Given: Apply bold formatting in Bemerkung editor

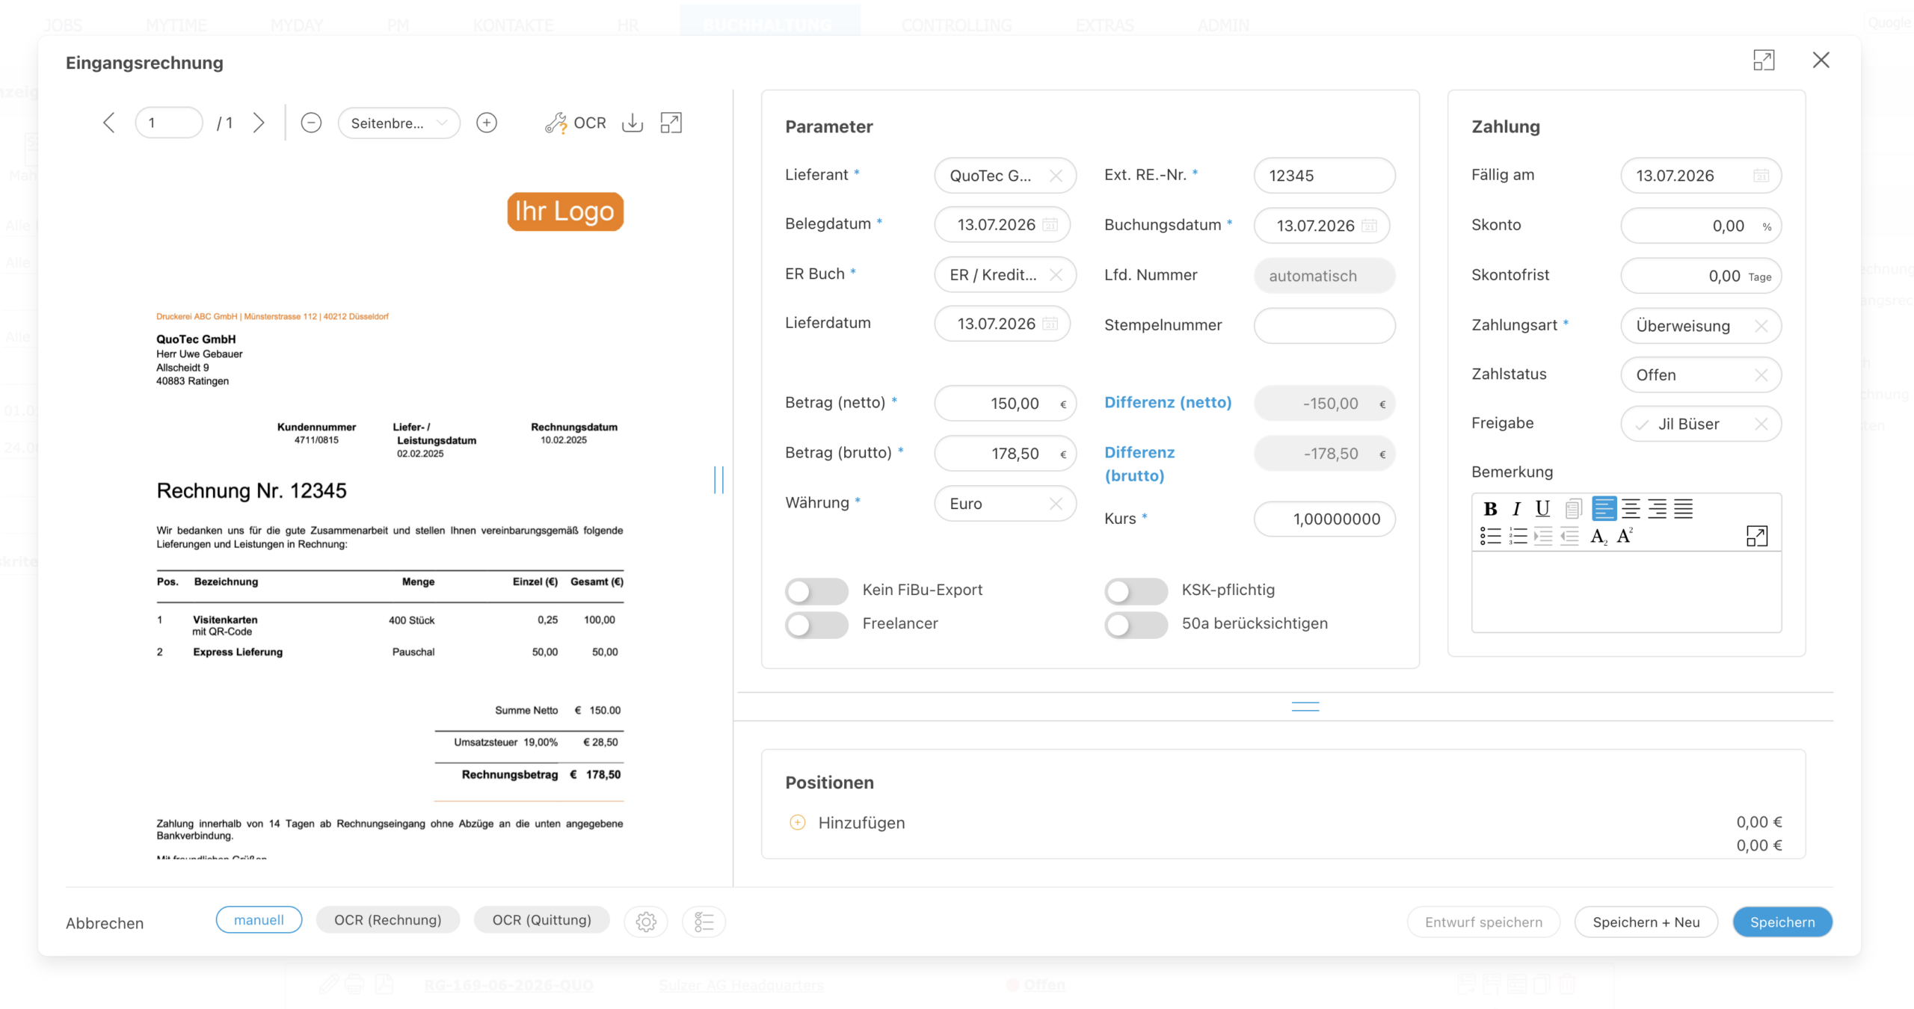Looking at the screenshot, I should pos(1490,509).
